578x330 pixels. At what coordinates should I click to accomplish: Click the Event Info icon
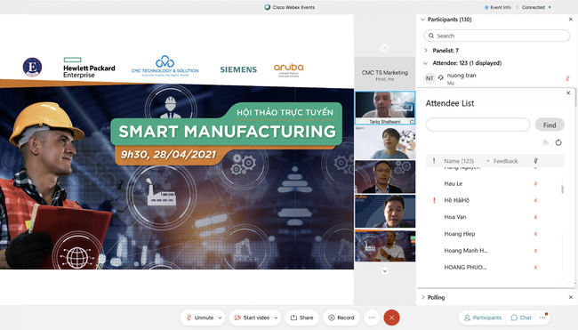tap(486, 7)
